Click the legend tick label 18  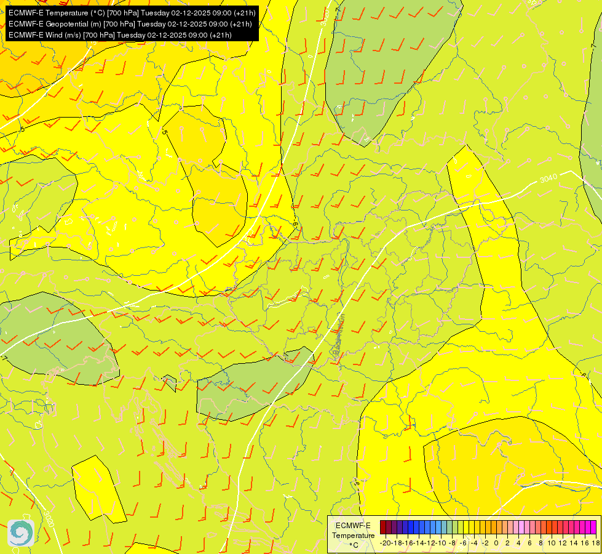pyautogui.click(x=596, y=543)
